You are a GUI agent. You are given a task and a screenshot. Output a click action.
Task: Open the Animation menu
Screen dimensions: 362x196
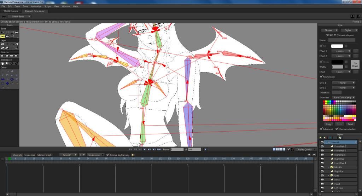36,6
